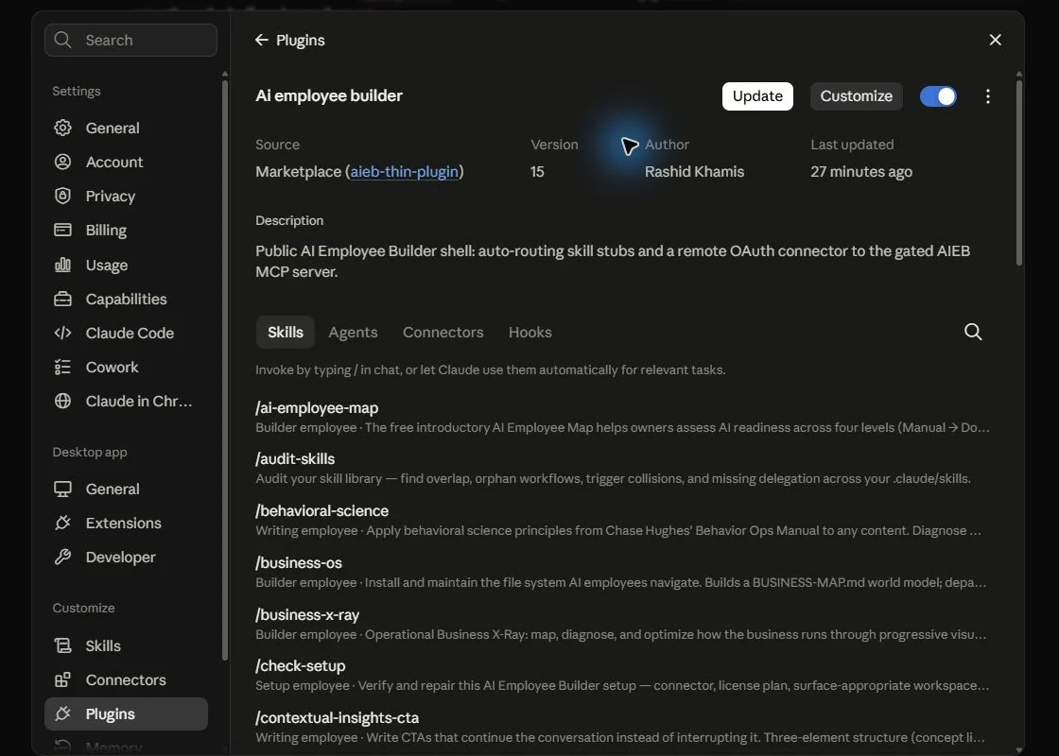Click the version number 15
1059x756 pixels.
tap(537, 171)
